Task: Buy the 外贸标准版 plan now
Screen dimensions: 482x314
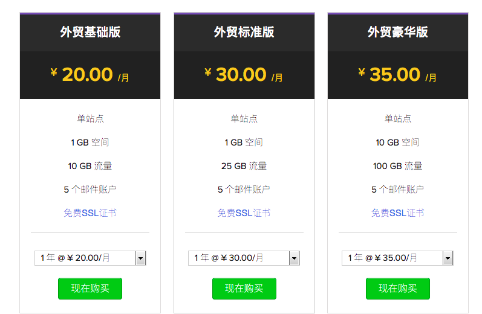Action: tap(244, 289)
